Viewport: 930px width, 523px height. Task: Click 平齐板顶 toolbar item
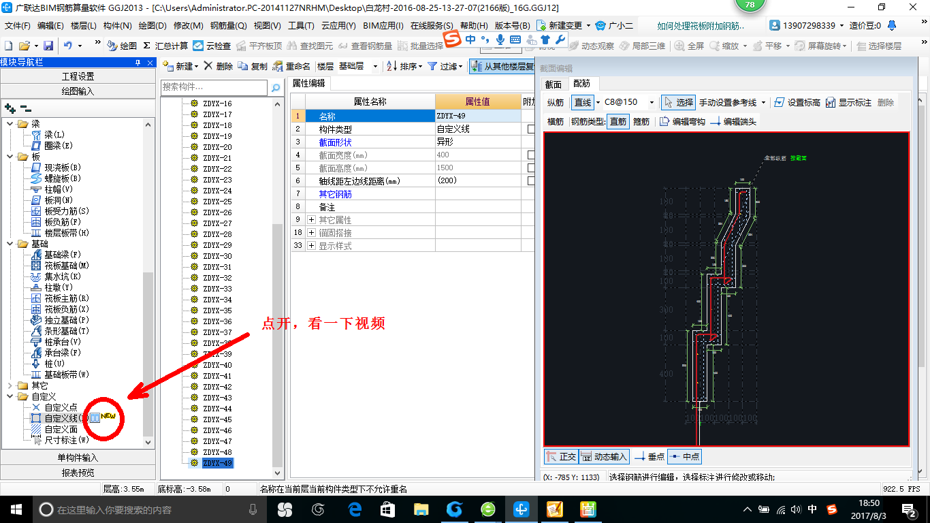(259, 46)
